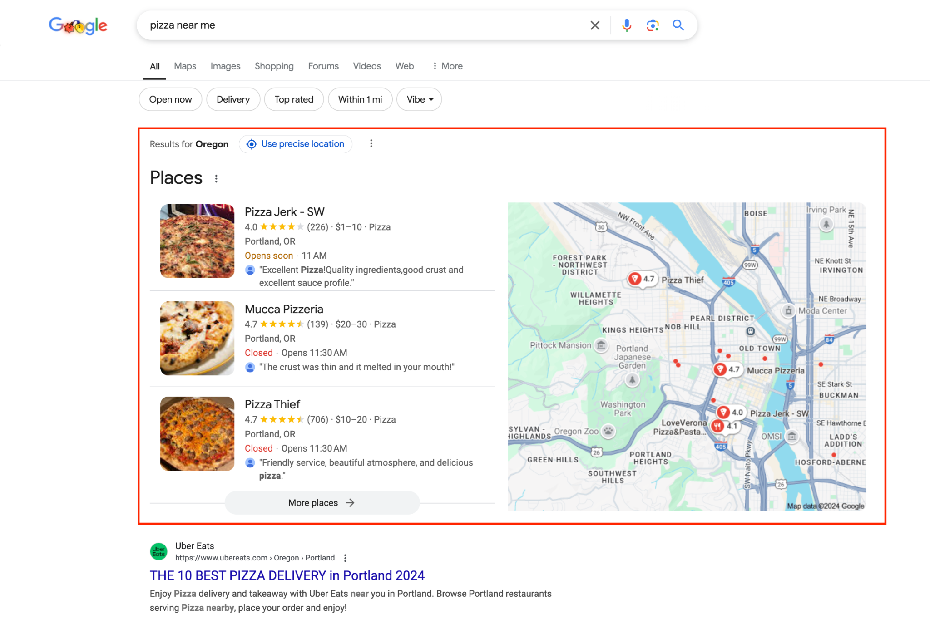Clear the search query with the X icon
Image resolution: width=930 pixels, height=629 pixels.
pos(594,25)
